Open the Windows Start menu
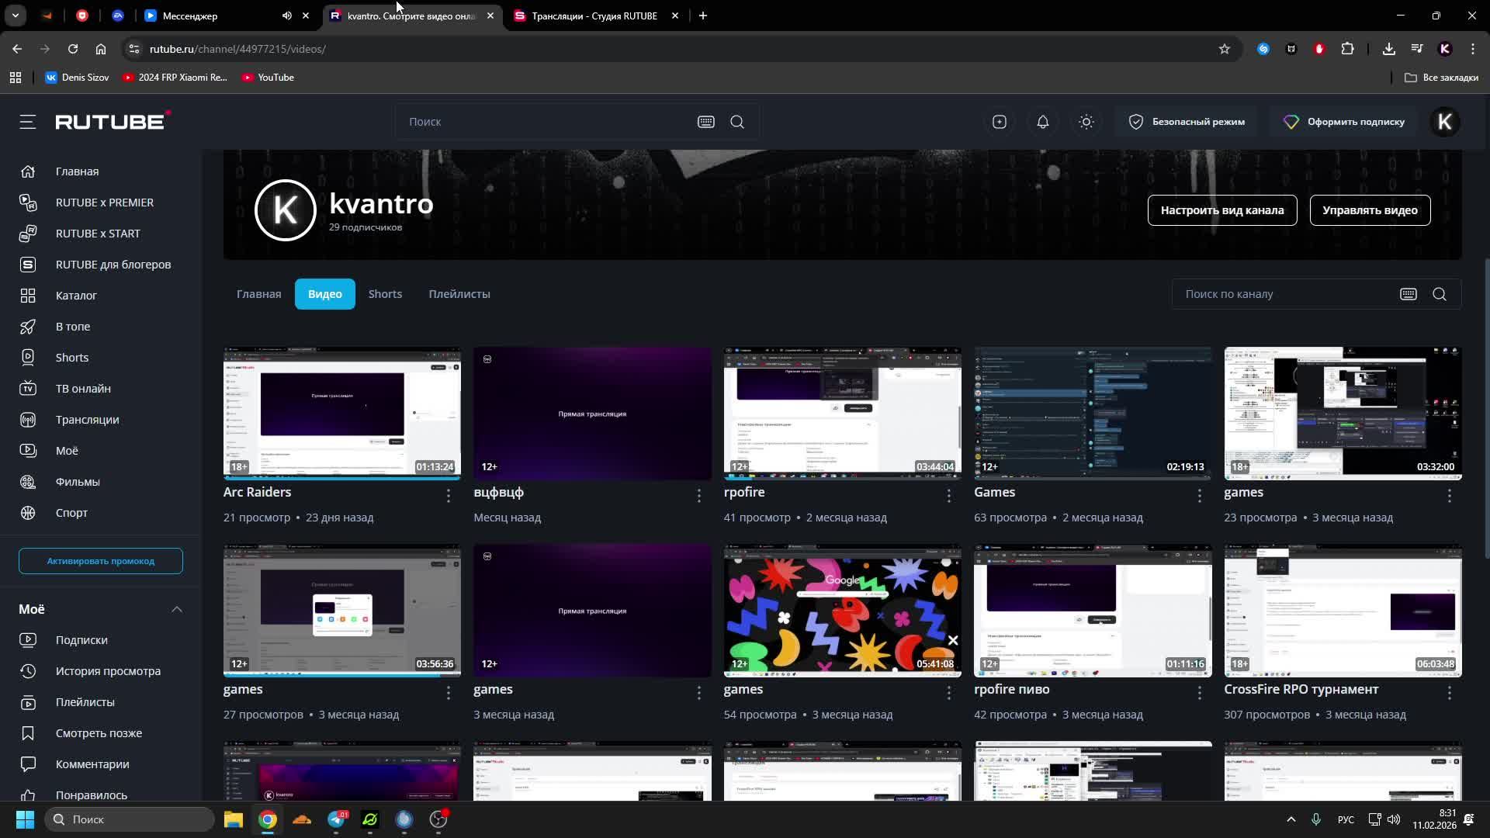 pyautogui.click(x=25, y=819)
